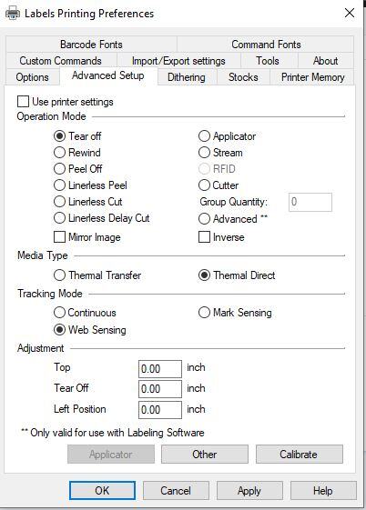Select the Cutter radio button
The image size is (366, 510).
point(204,185)
